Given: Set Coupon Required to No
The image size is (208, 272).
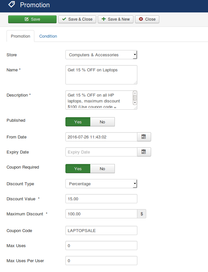Looking at the screenshot, I should coord(102,169).
